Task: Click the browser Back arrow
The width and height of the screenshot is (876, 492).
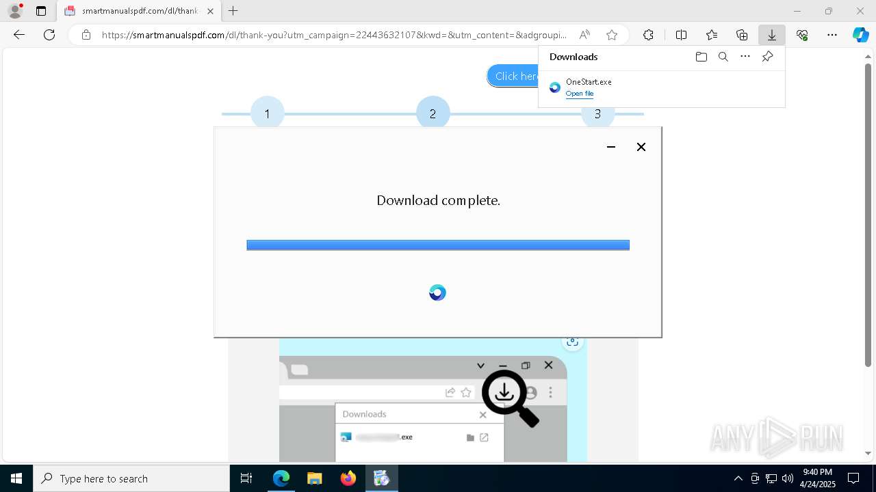Action: [19, 35]
